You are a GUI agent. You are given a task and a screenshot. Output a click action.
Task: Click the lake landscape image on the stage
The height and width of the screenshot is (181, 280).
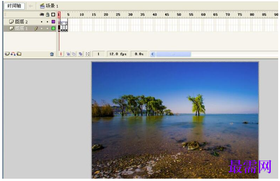pos(175,120)
